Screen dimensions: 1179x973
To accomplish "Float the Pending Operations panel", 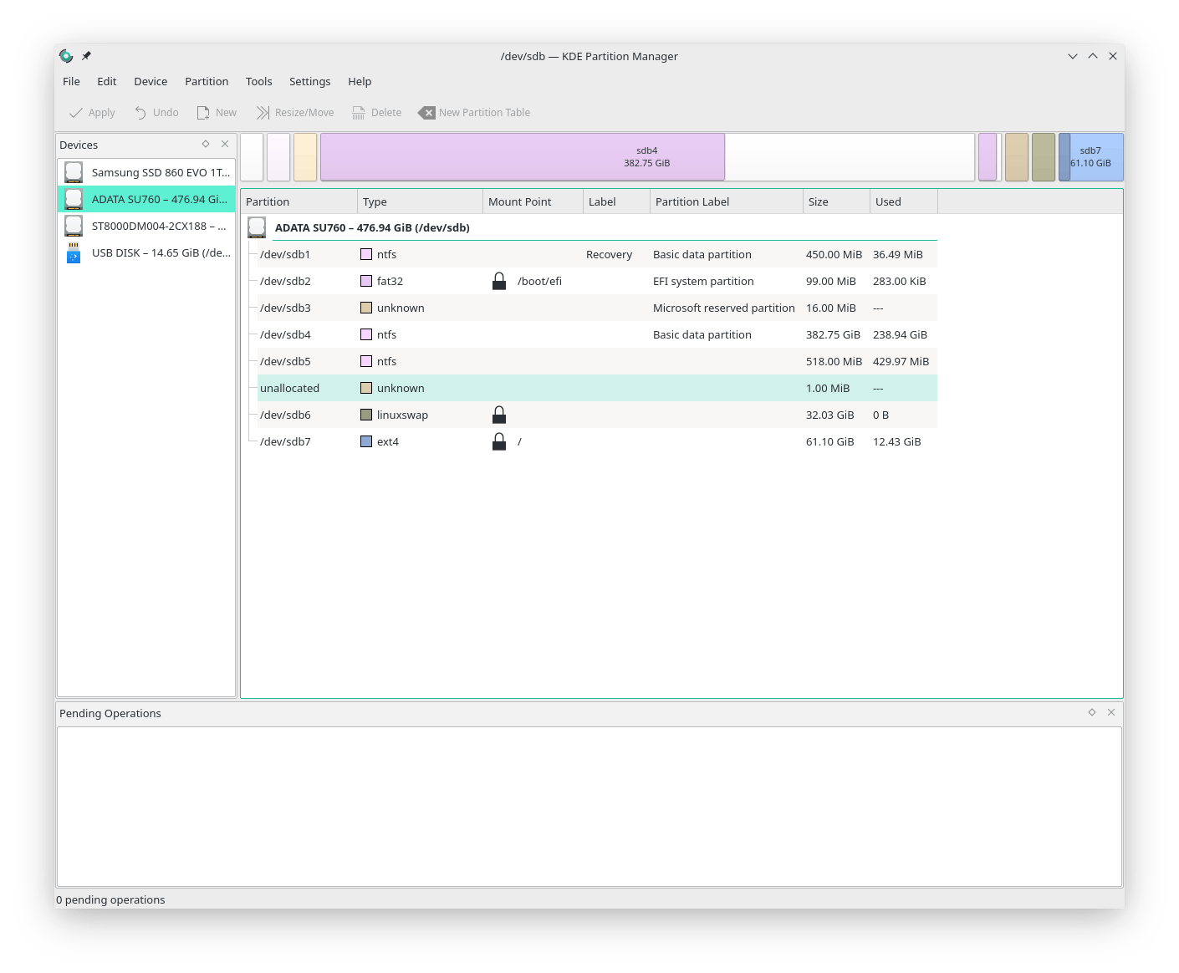I will 1092,712.
